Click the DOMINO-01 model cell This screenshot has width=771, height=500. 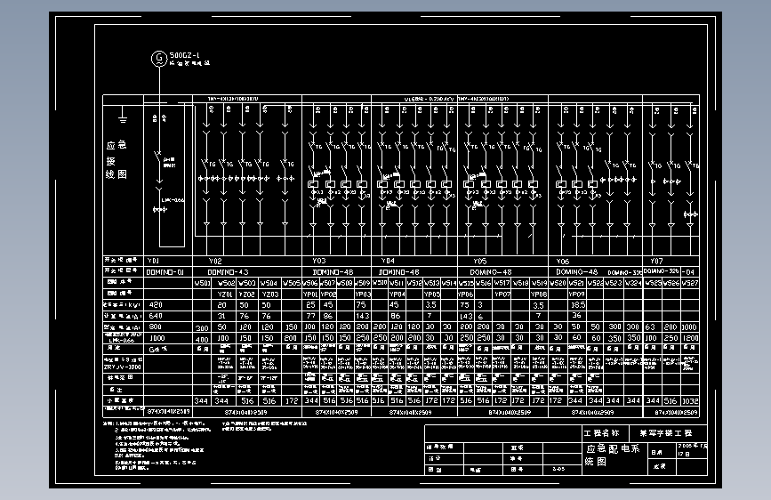(165, 271)
